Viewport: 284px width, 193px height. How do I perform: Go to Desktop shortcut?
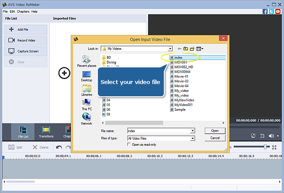point(87,76)
